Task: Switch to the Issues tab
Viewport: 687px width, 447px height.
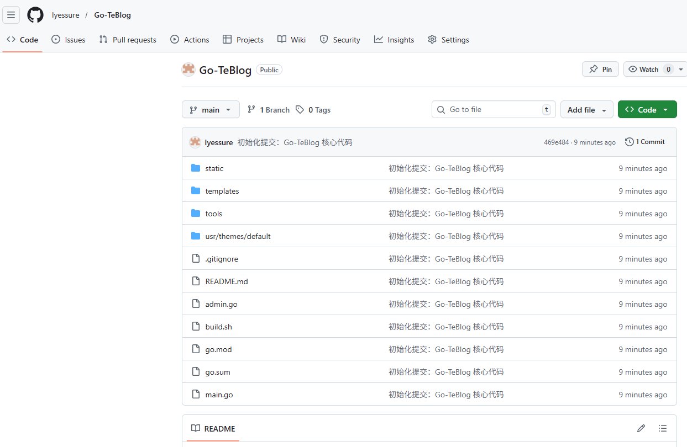Action: point(69,40)
